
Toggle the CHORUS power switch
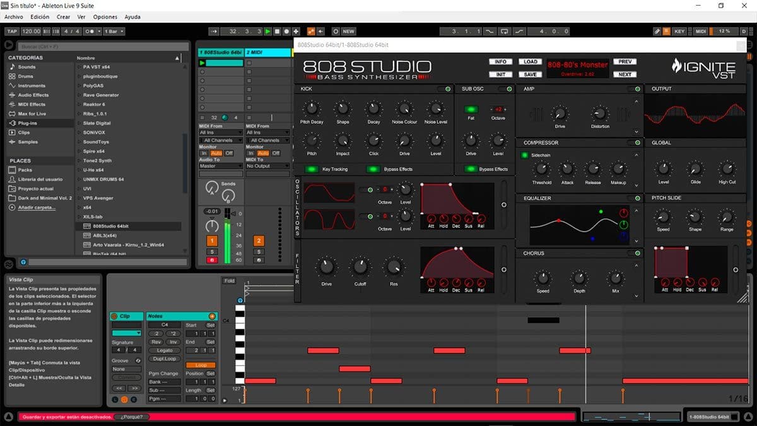click(636, 253)
